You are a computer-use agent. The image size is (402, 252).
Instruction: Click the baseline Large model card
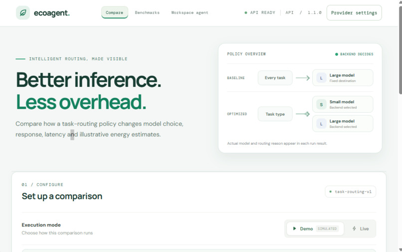[343, 78]
